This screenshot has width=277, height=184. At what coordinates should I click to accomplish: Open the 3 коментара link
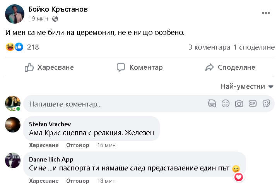209,47
